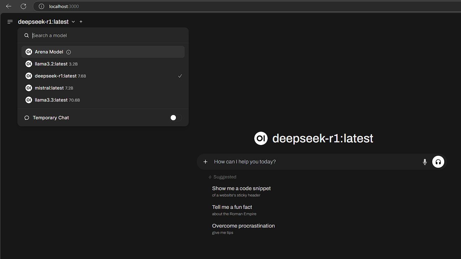461x259 pixels.
Task: Click 'about the Roman Empire' subtitle text
Action: (234, 214)
